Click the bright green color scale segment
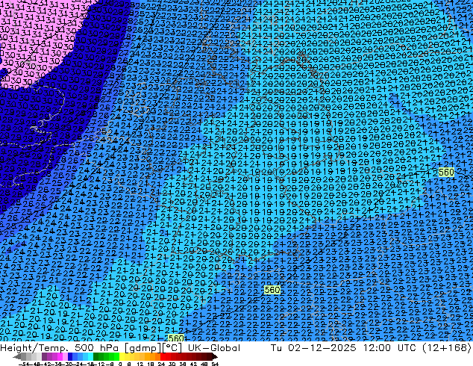Screen dimensions: 473x366 116,356
